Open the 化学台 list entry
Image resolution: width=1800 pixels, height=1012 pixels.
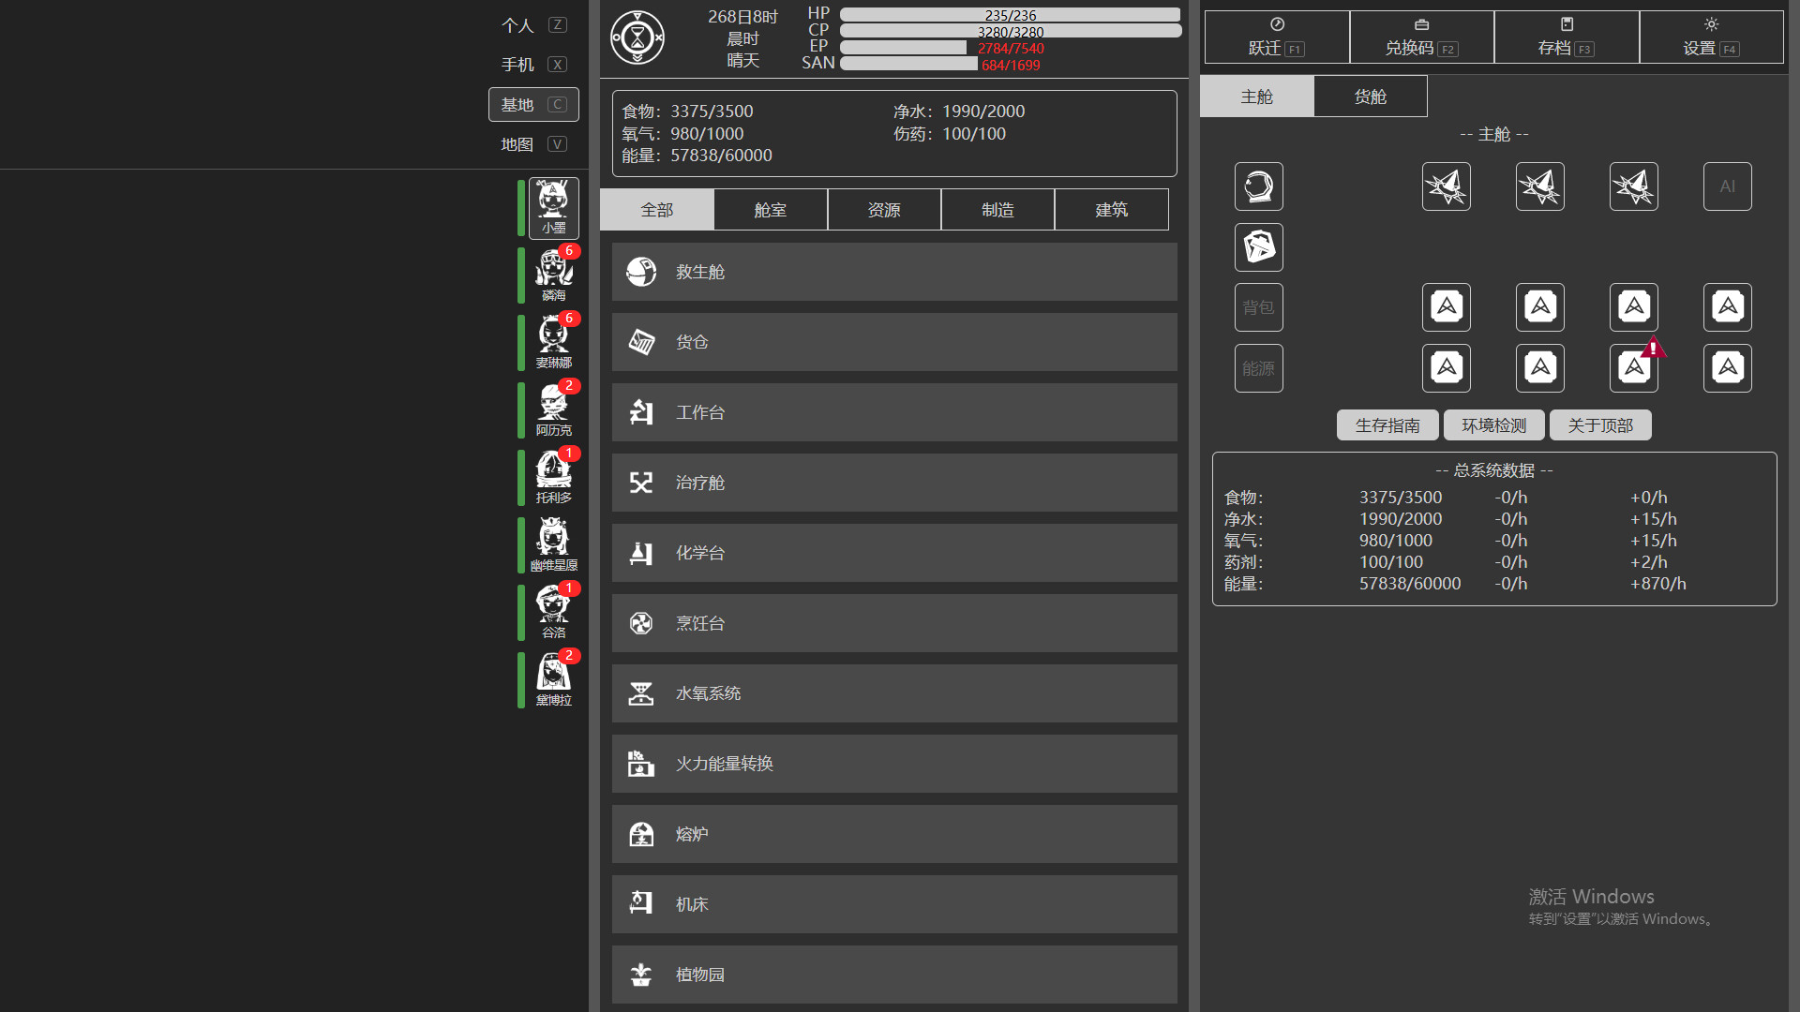tap(894, 553)
